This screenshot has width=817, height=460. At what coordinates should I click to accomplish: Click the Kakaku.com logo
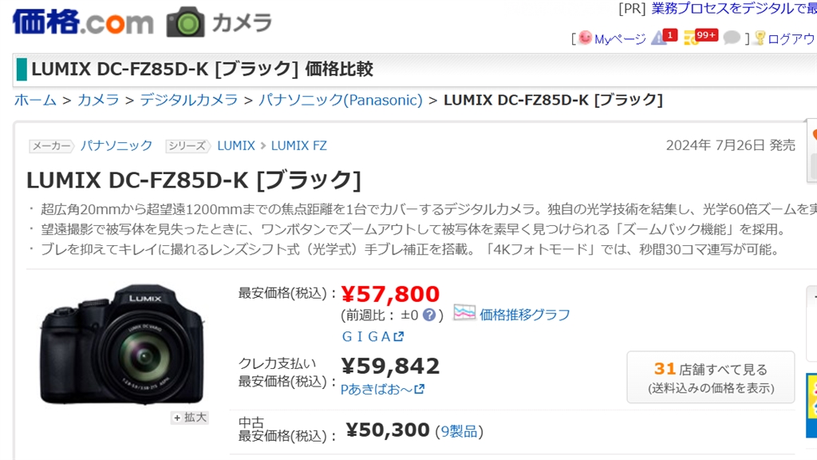pyautogui.click(x=82, y=21)
